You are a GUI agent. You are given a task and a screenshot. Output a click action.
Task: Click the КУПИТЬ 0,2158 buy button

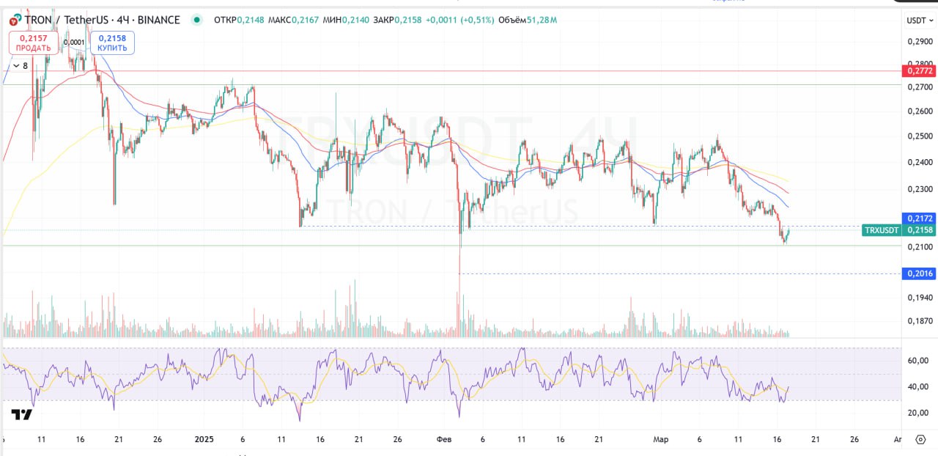point(112,43)
